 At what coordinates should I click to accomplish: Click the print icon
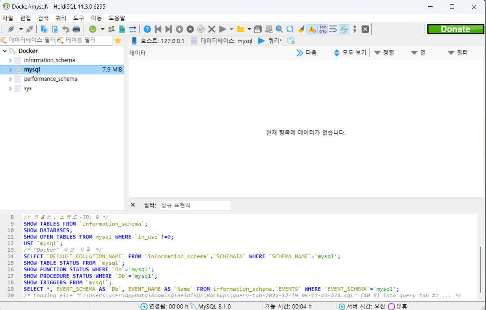76,29
